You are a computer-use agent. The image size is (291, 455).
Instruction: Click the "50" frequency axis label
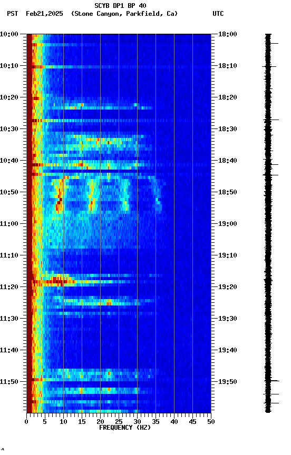point(211,422)
